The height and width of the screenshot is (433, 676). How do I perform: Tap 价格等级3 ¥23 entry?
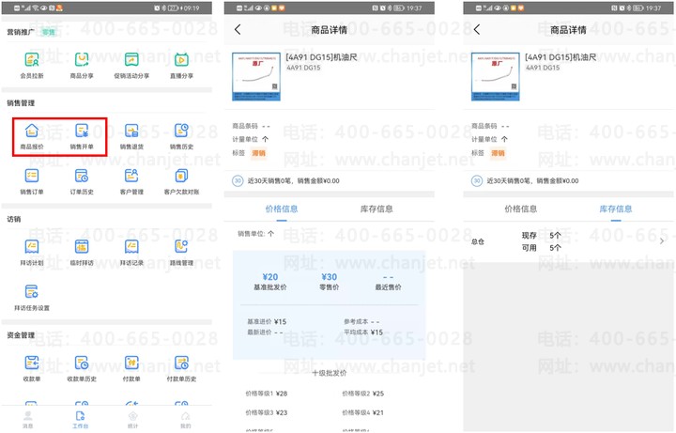pyautogui.click(x=267, y=412)
